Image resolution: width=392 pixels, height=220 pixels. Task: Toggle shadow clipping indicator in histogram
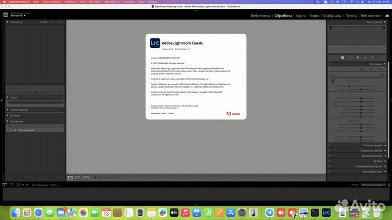point(330,27)
